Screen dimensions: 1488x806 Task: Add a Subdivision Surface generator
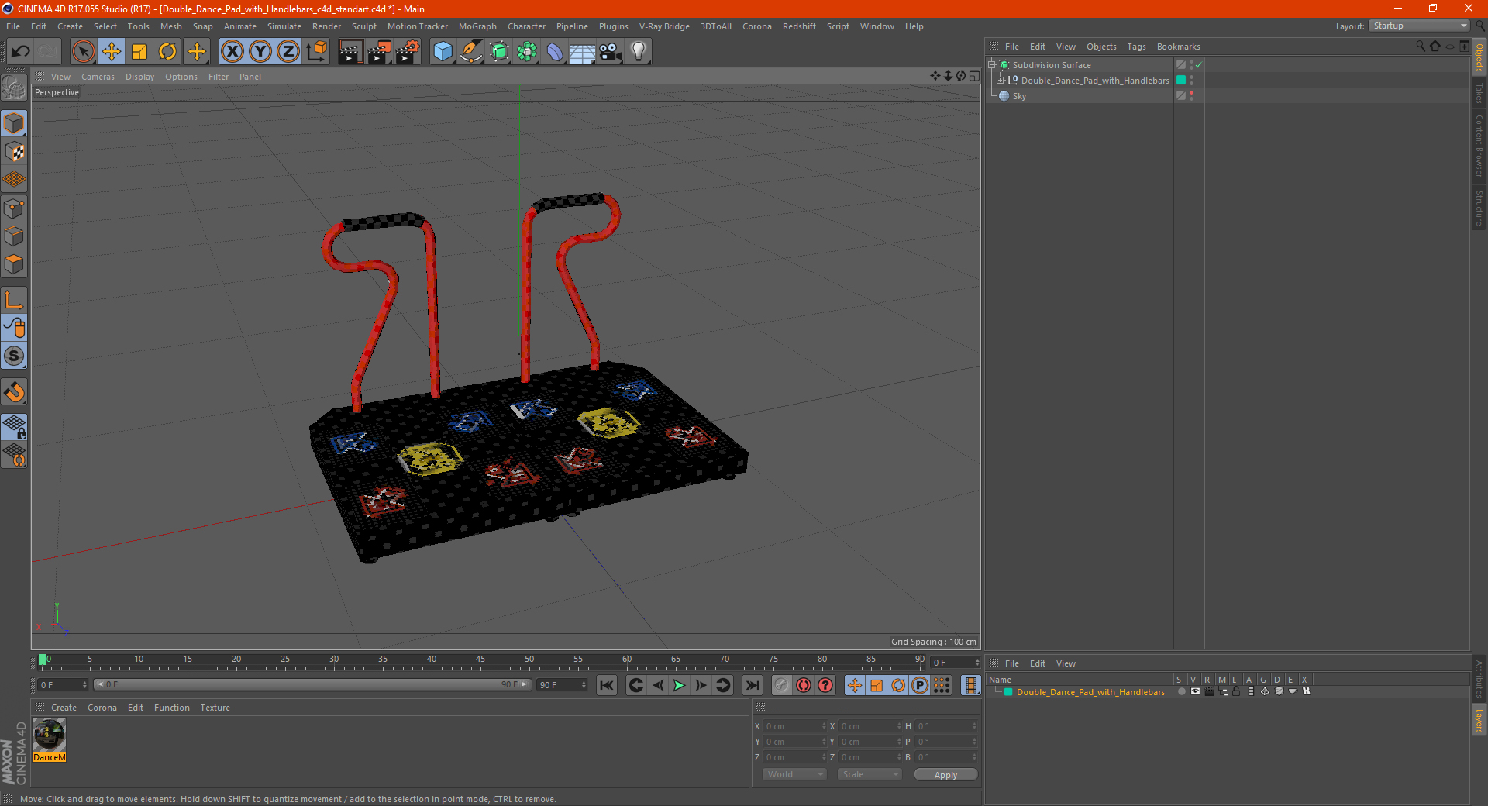[499, 52]
